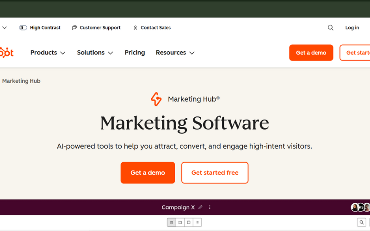Click the Get started free button
Image resolution: width=370 pixels, height=231 pixels.
215,172
